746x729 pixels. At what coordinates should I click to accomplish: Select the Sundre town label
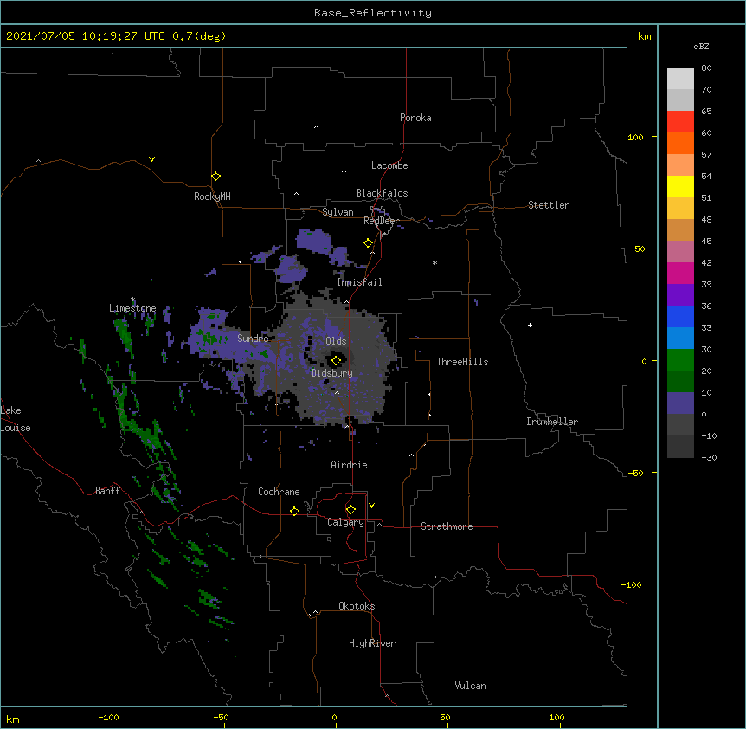[x=253, y=339]
